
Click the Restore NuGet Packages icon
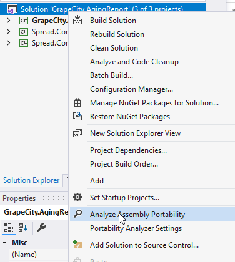click(x=77, y=116)
